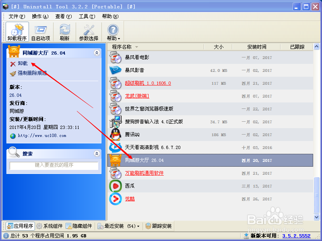
Task: Click the broom icon beside 强制删除痕迹
Action: tap(13, 74)
